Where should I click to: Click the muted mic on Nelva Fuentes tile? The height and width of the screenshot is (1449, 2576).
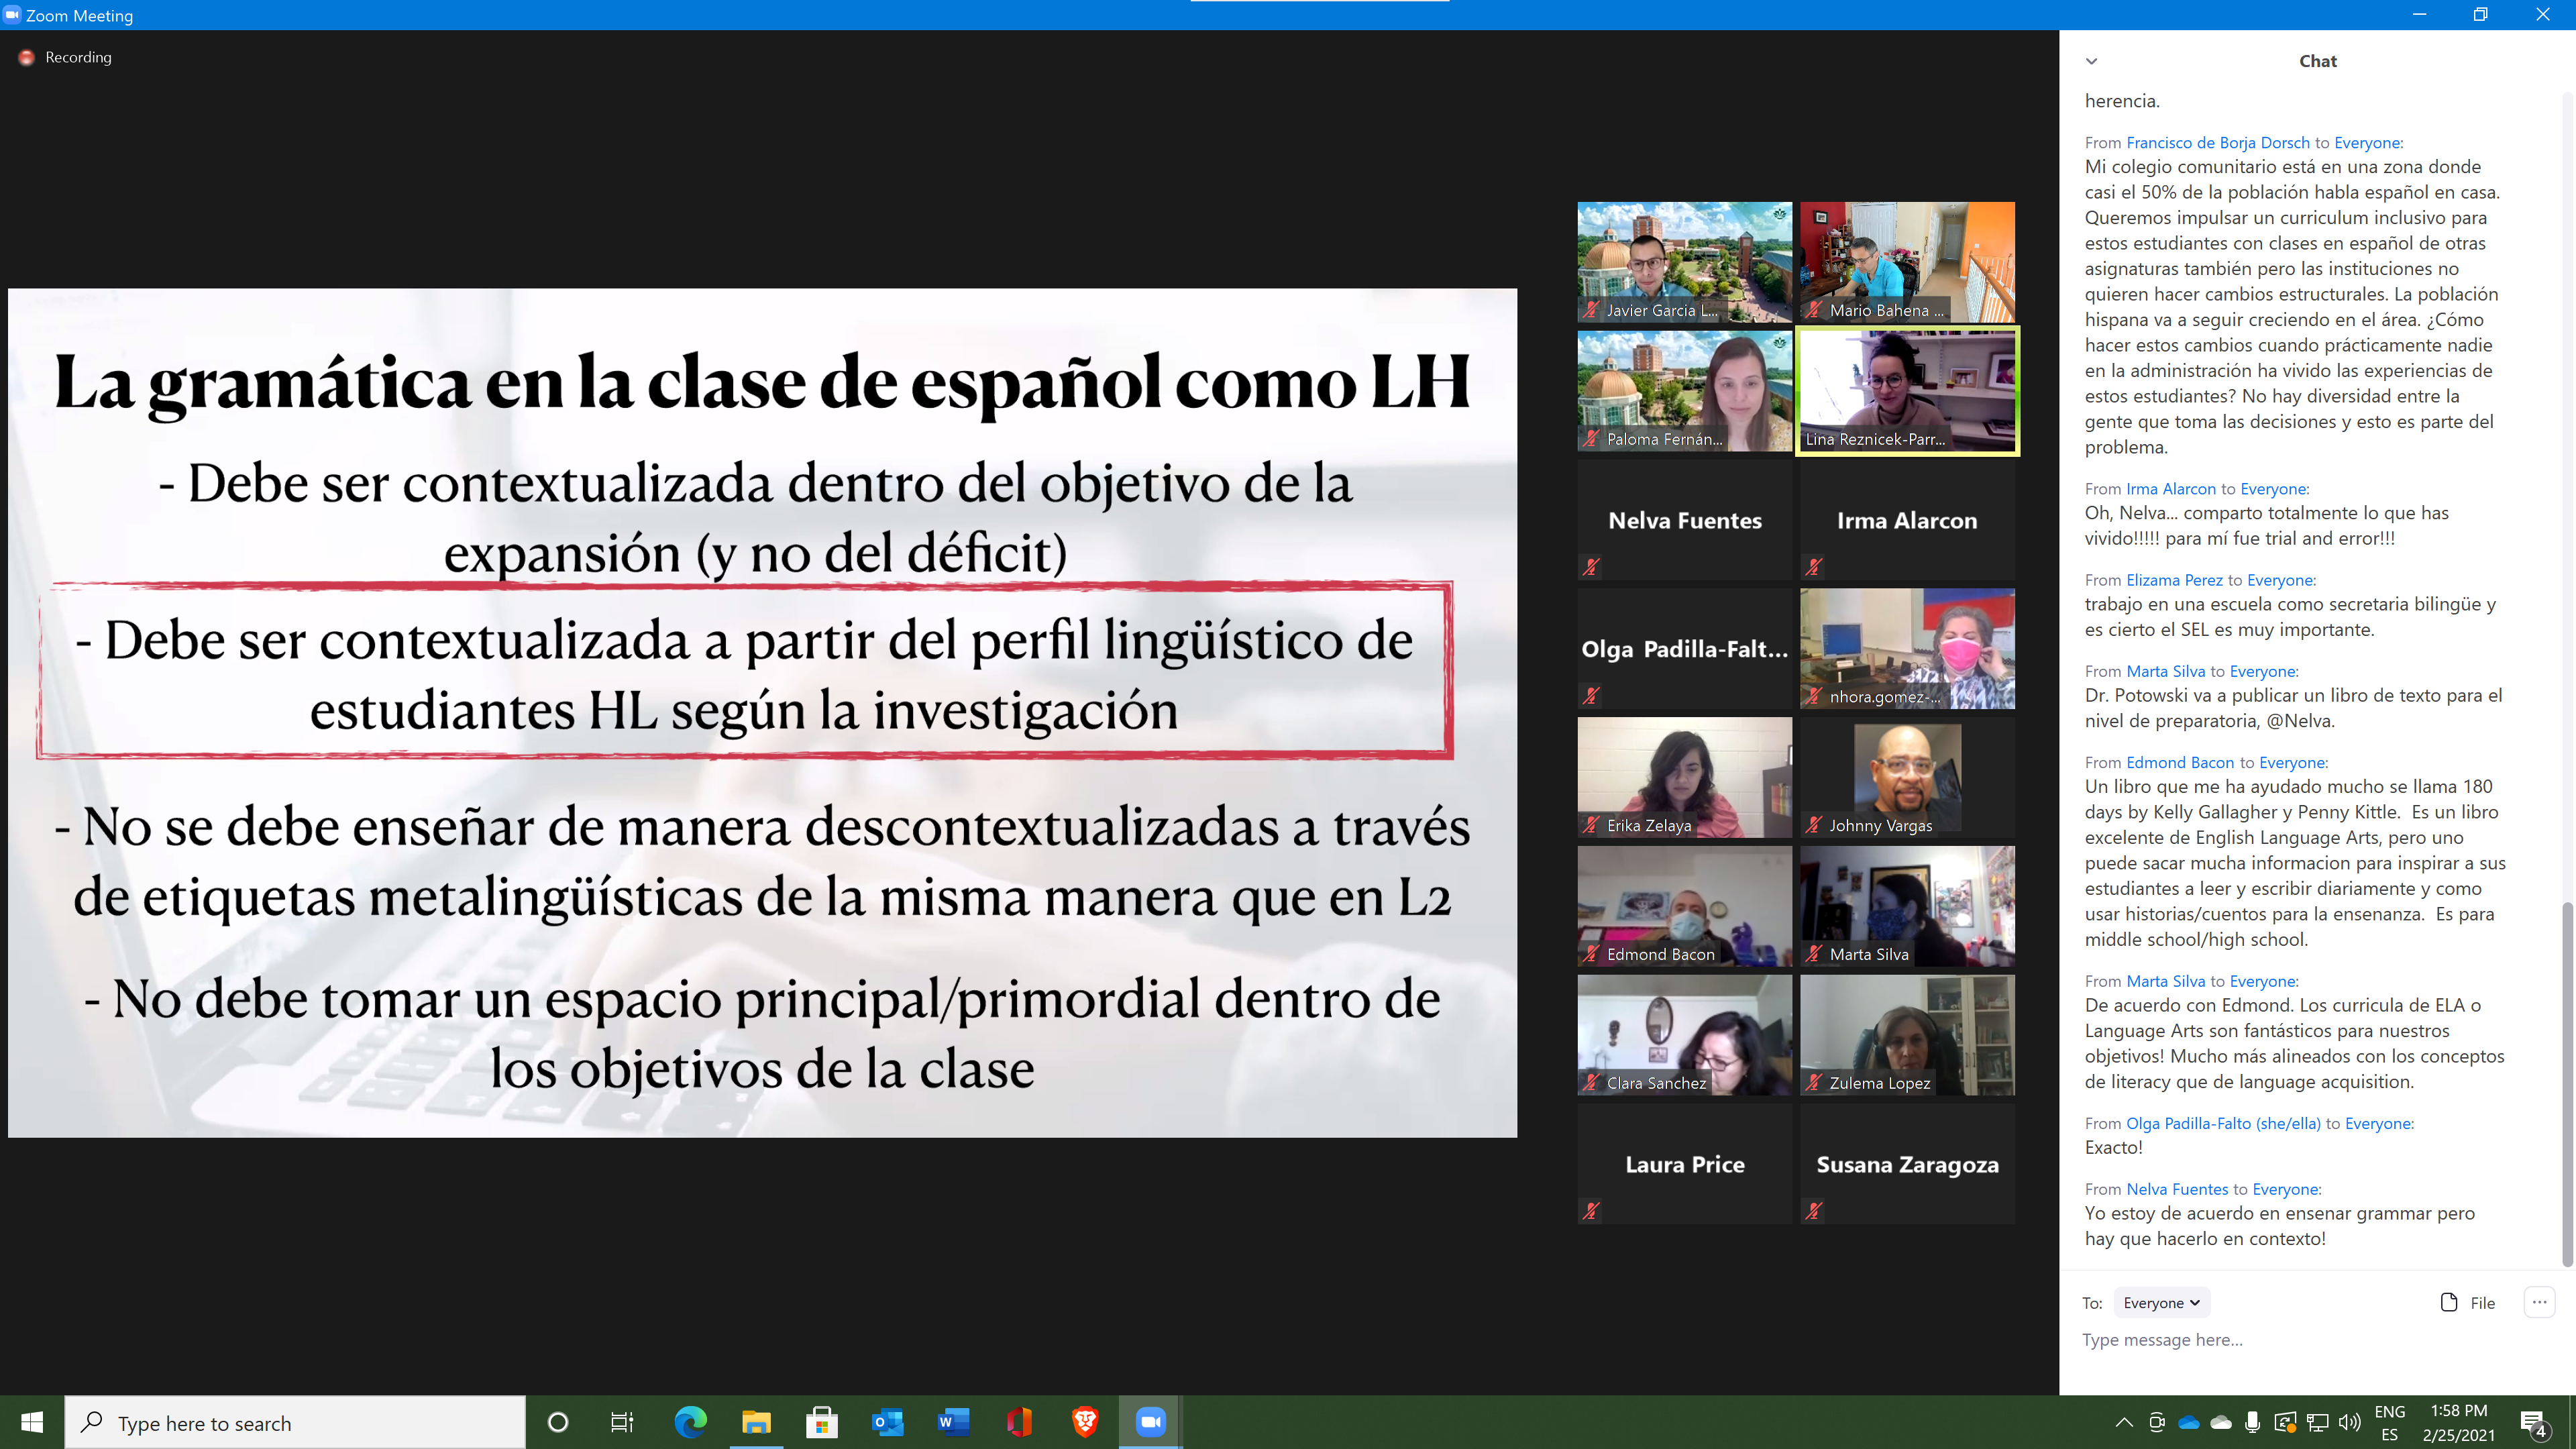coord(1591,567)
